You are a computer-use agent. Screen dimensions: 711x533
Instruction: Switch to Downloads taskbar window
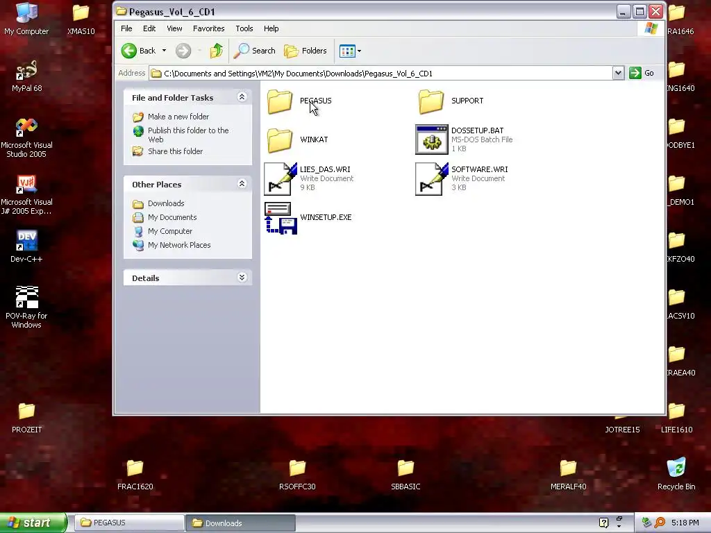[x=241, y=523]
